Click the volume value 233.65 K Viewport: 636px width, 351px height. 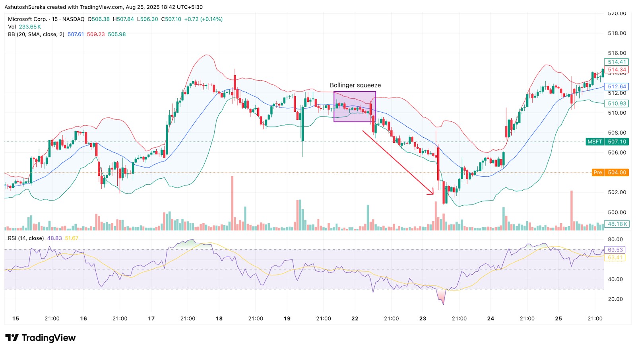click(30, 27)
